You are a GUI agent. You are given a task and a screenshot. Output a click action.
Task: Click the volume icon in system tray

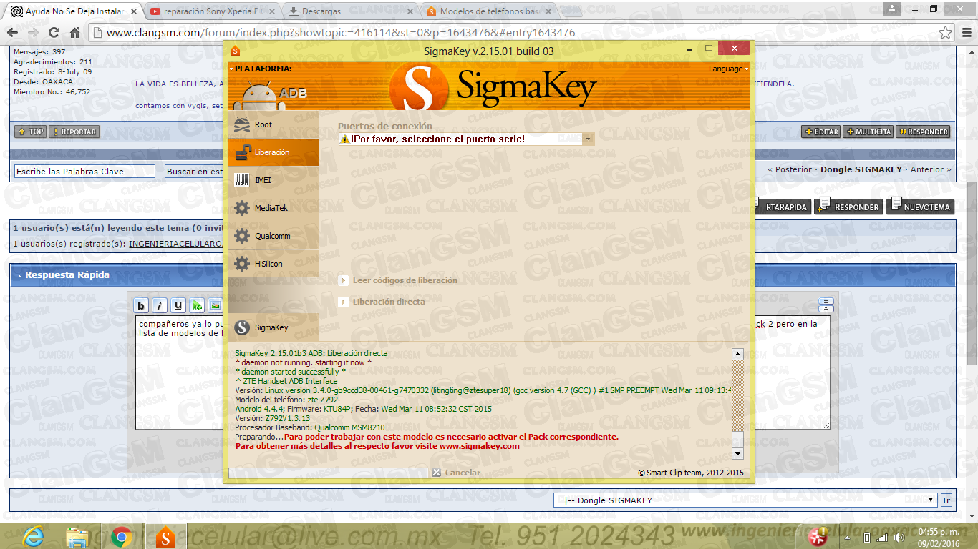tap(899, 537)
